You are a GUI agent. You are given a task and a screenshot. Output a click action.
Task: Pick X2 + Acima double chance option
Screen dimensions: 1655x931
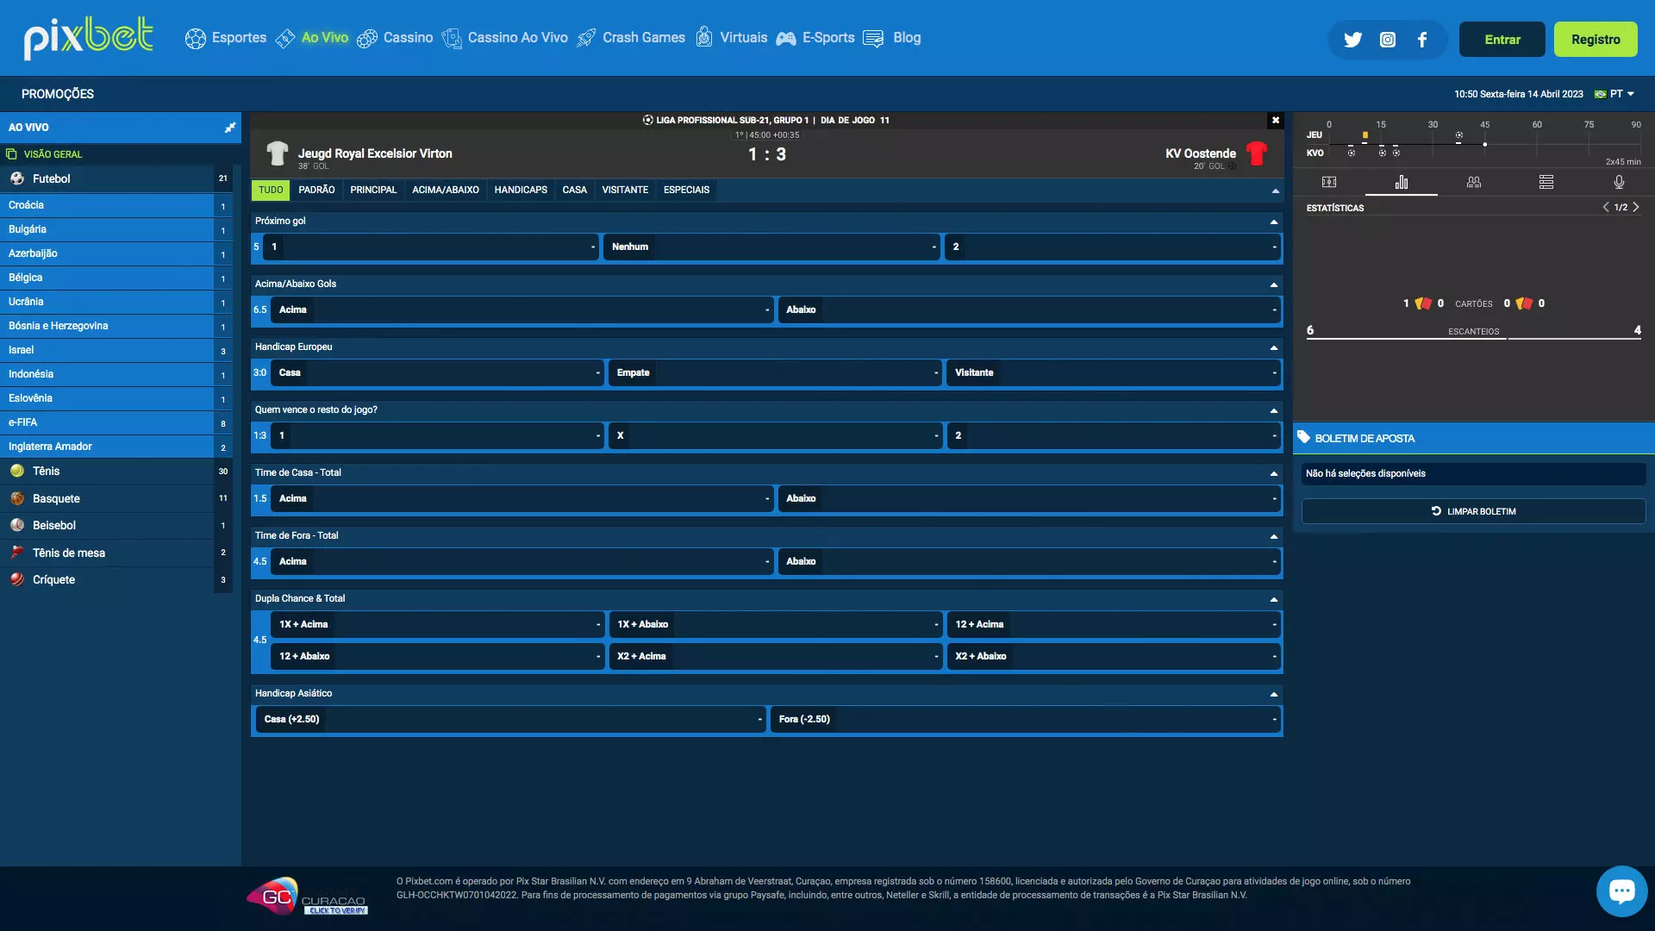pos(775,656)
